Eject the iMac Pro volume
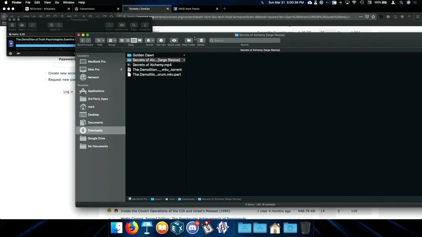Screen dimensions: 422x237 tap(121, 69)
